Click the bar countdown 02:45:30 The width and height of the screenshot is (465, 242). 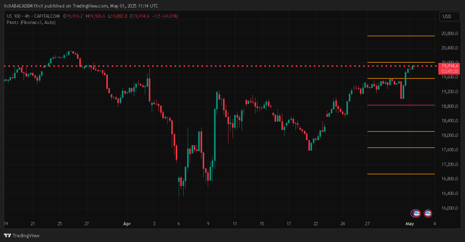point(450,71)
